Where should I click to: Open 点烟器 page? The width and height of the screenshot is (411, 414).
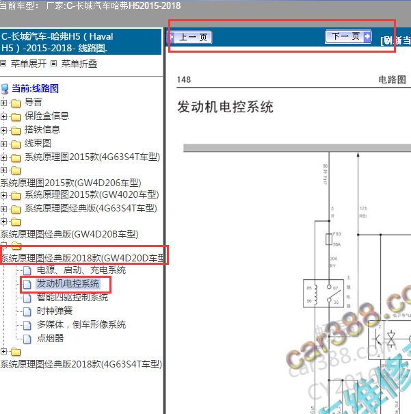[x=50, y=339]
